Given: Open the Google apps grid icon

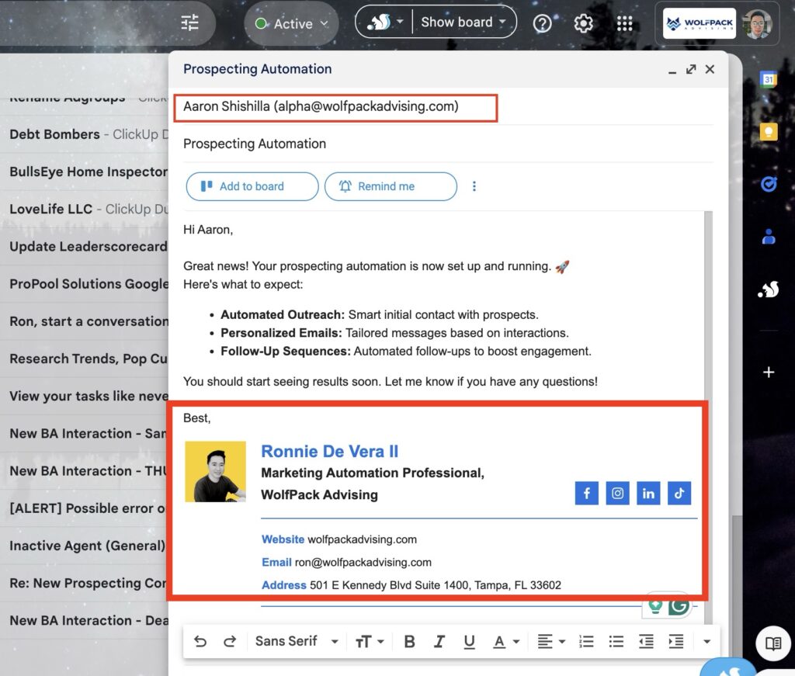Looking at the screenshot, I should [624, 23].
